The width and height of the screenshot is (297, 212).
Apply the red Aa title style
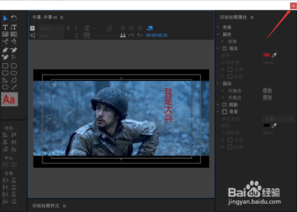tap(10, 99)
